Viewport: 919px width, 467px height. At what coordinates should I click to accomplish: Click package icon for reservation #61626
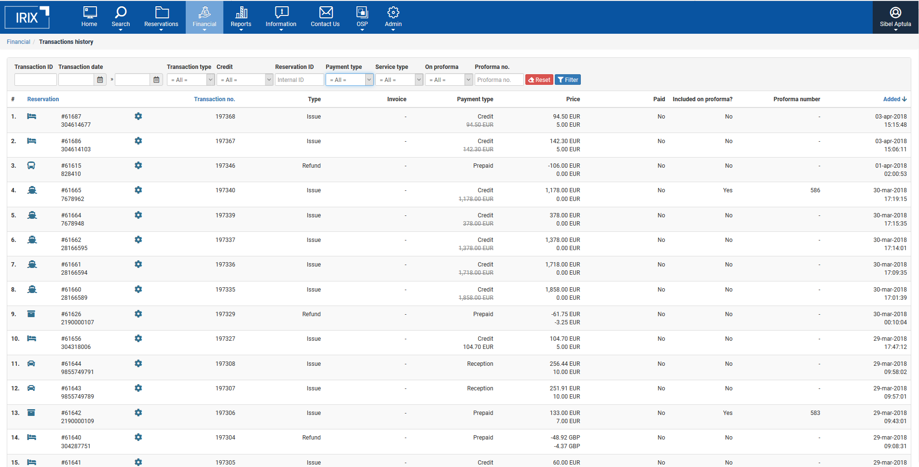coord(31,314)
